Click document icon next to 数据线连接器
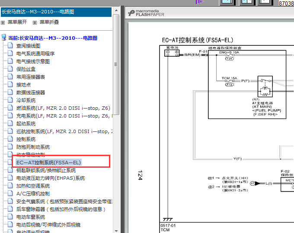Viewport: 294px width, 233px height. coord(10,92)
